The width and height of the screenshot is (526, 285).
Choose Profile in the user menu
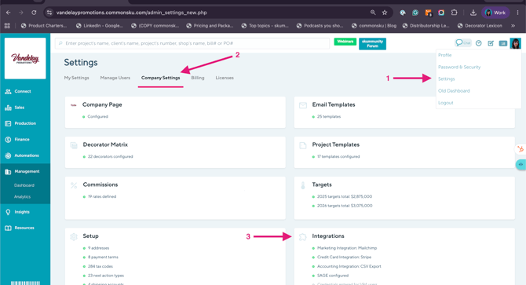coord(445,55)
